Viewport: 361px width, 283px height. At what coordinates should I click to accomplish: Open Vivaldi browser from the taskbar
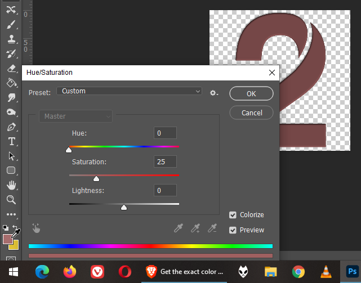pyautogui.click(x=97, y=272)
